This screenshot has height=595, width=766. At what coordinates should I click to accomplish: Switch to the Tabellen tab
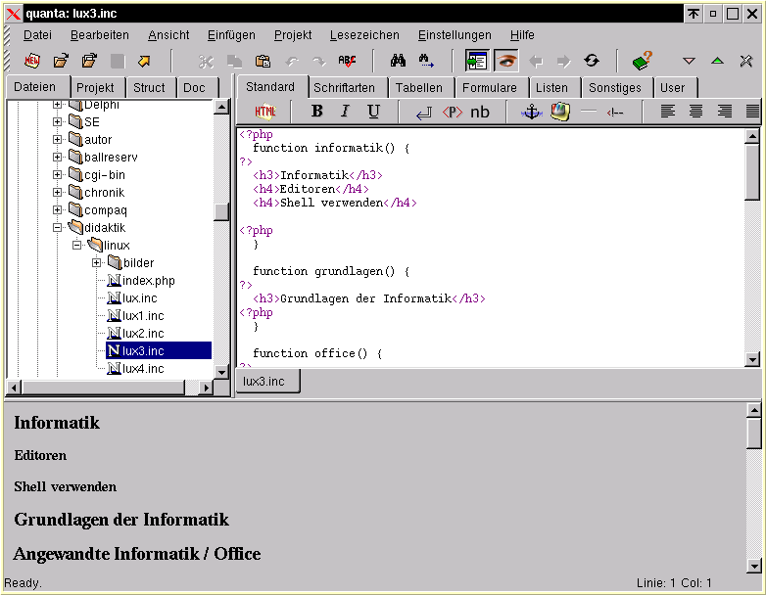pyautogui.click(x=418, y=88)
